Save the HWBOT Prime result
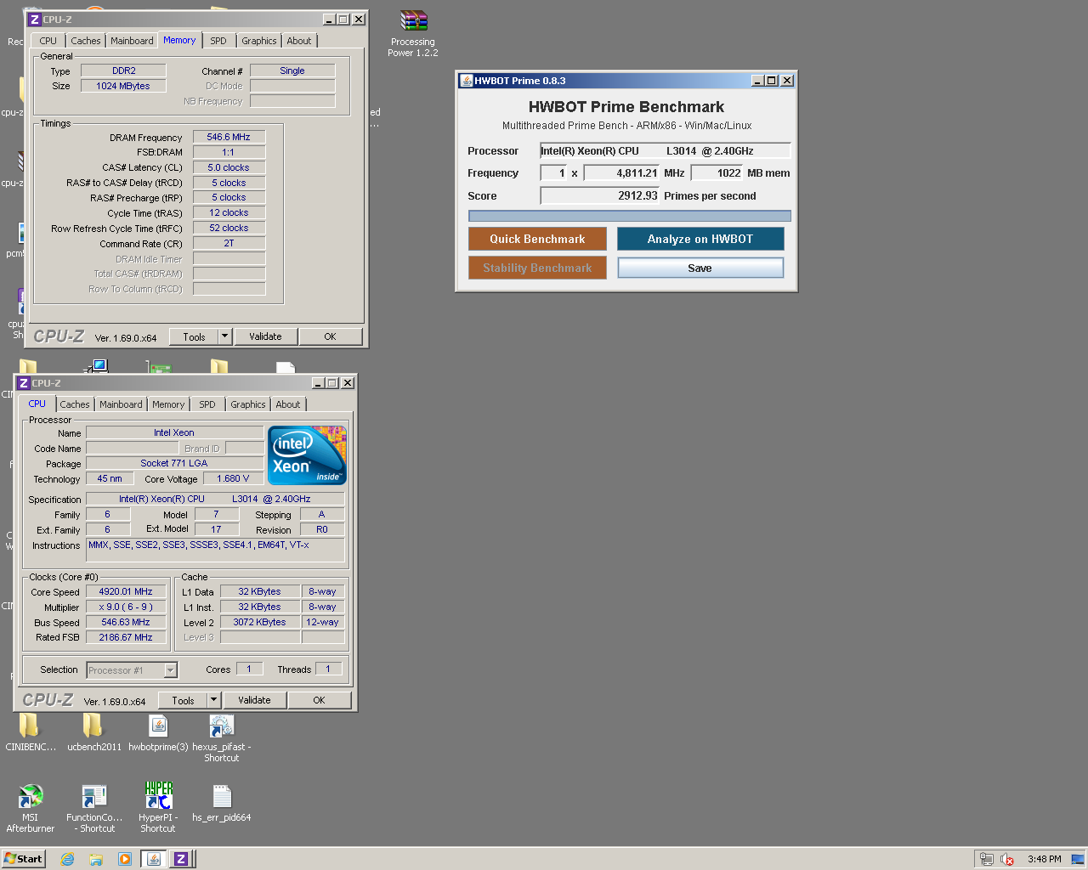 (x=700, y=268)
